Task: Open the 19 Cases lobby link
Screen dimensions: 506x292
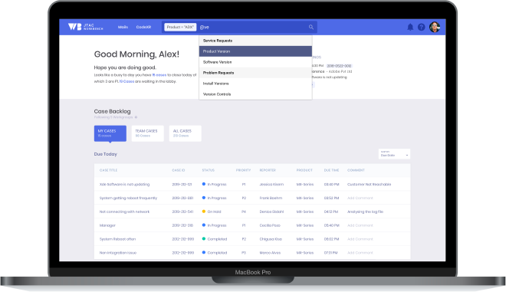Action: [127, 81]
